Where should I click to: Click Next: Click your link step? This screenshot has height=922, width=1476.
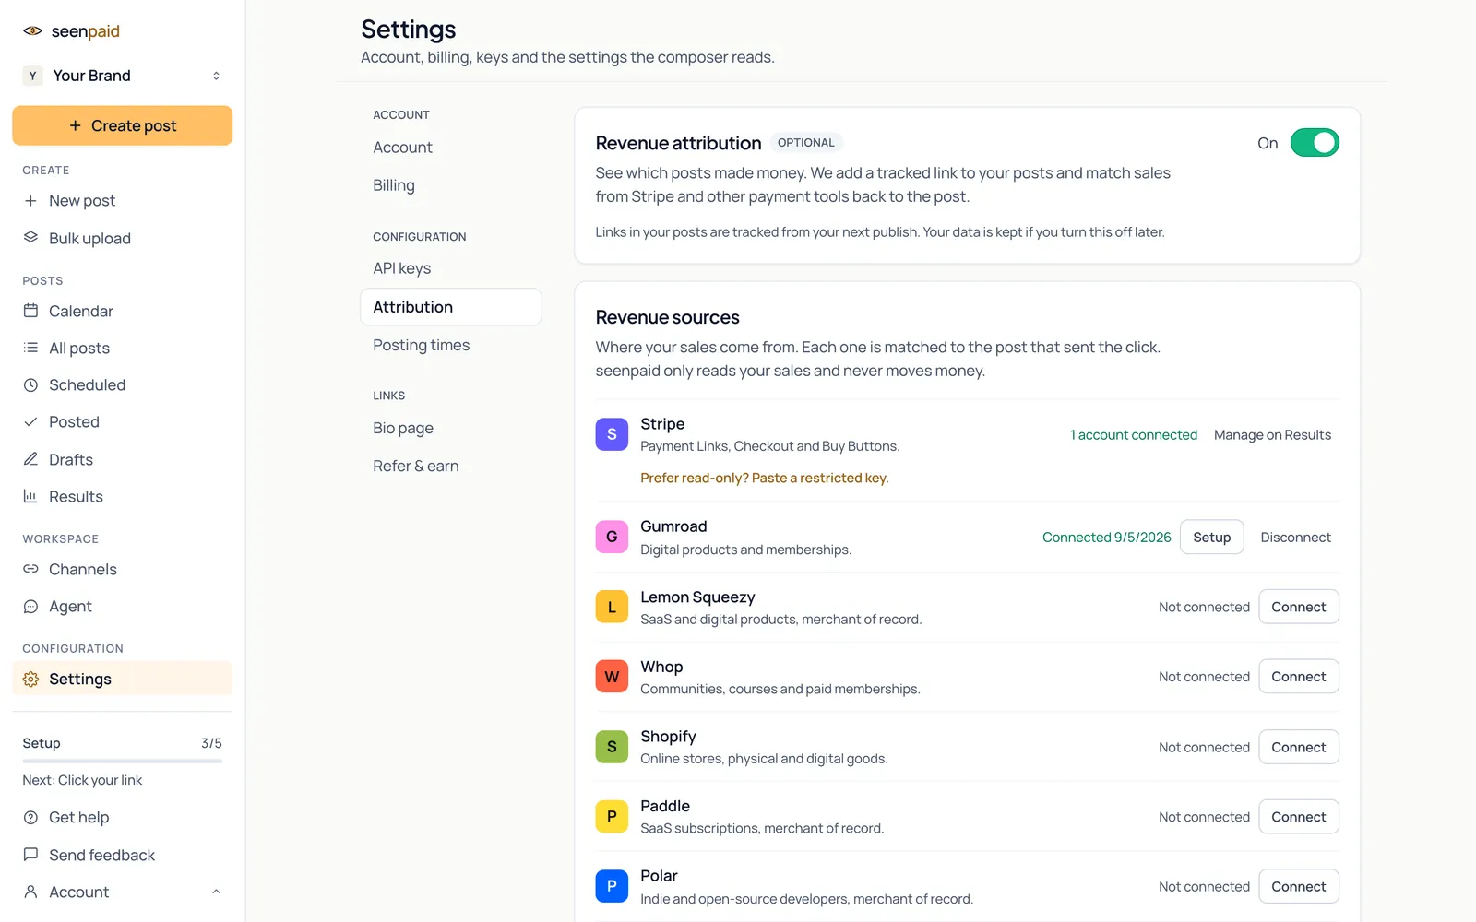[x=82, y=780]
